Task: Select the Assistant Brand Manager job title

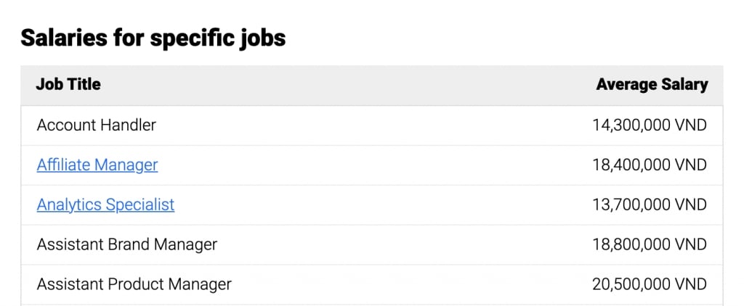Action: coord(126,244)
